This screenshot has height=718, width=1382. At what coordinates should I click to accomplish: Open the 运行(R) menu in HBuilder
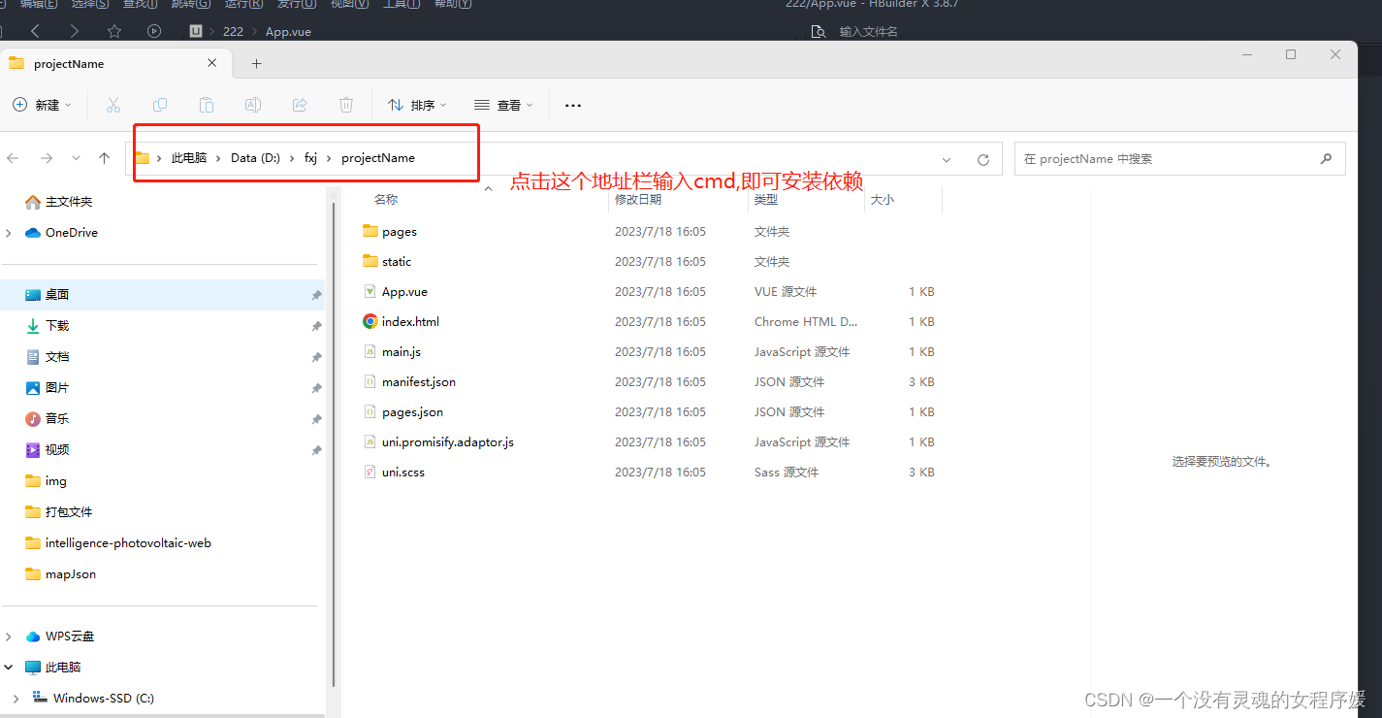[x=243, y=4]
